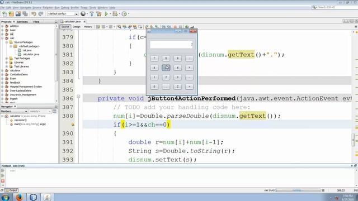This screenshot has width=358, height=201.
Task: Click the multiply button in calculator window
Action: tap(189, 68)
